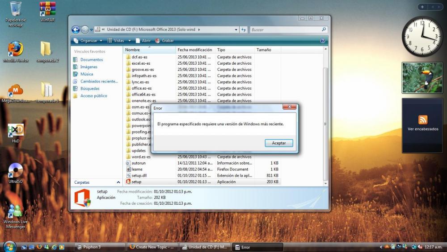Open the HxD desktop icon
Viewport: 447px width, 252px height.
pos(16,133)
